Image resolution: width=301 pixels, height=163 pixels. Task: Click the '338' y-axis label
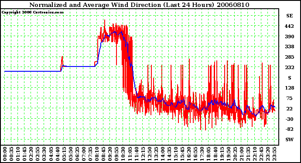pyautogui.click(x=289, y=47)
